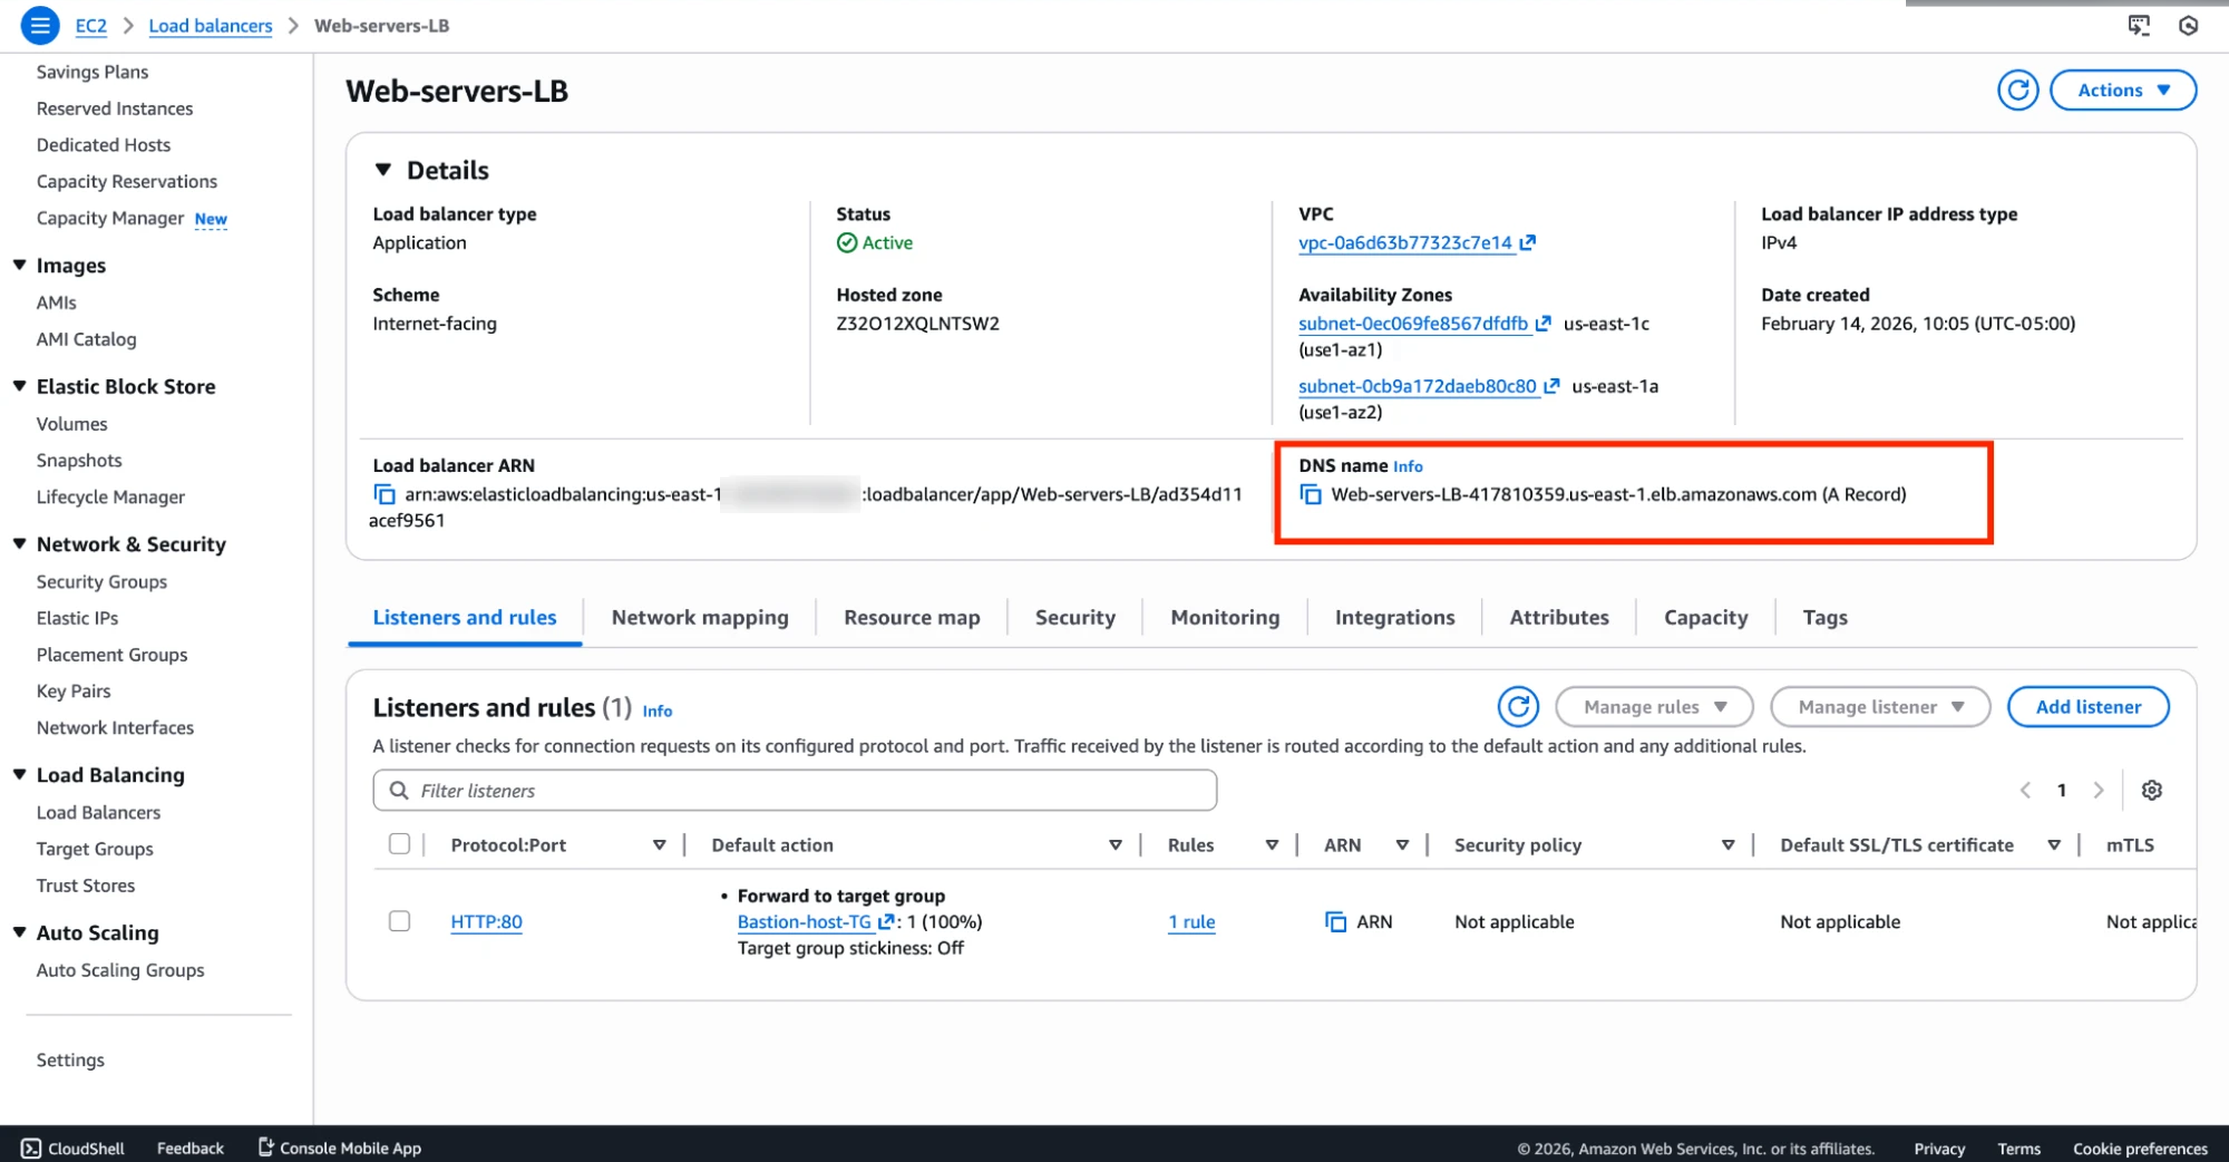Screen dimensions: 2229x1162
Task: Select all listeners header checkbox
Action: pos(399,844)
